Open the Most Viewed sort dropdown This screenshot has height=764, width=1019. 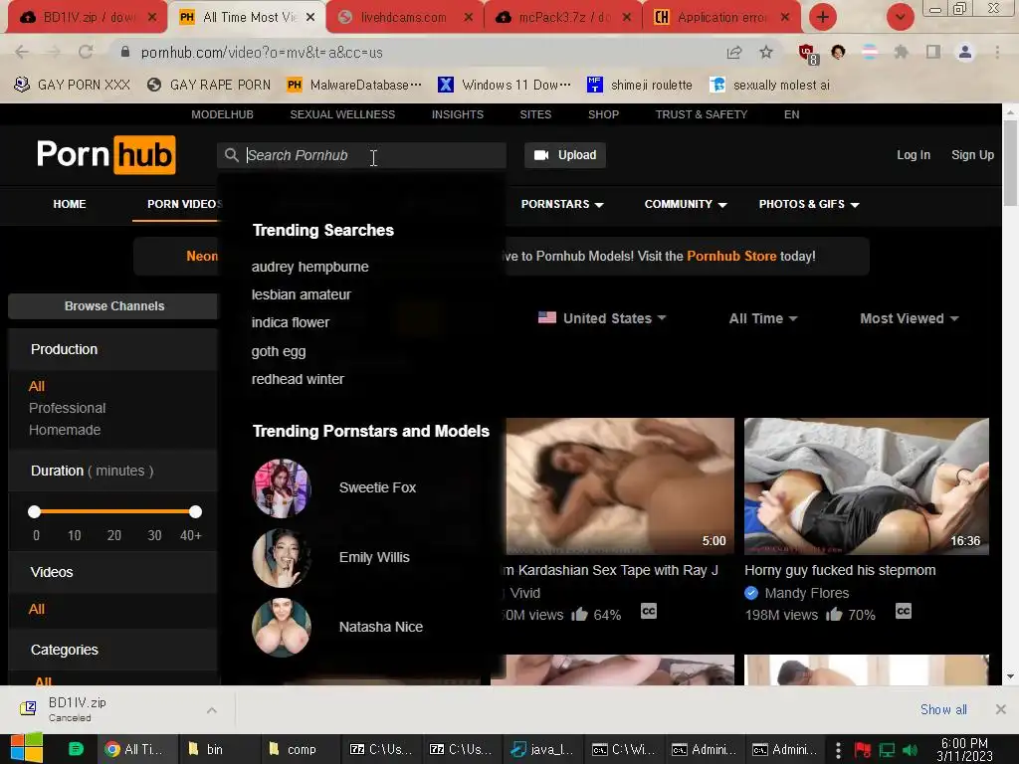tap(910, 318)
